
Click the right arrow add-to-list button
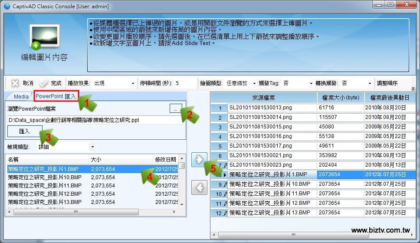pyautogui.click(x=199, y=159)
